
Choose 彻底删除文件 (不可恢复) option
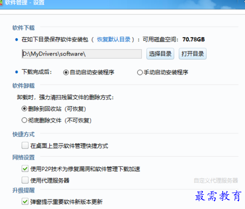[x=24, y=120]
